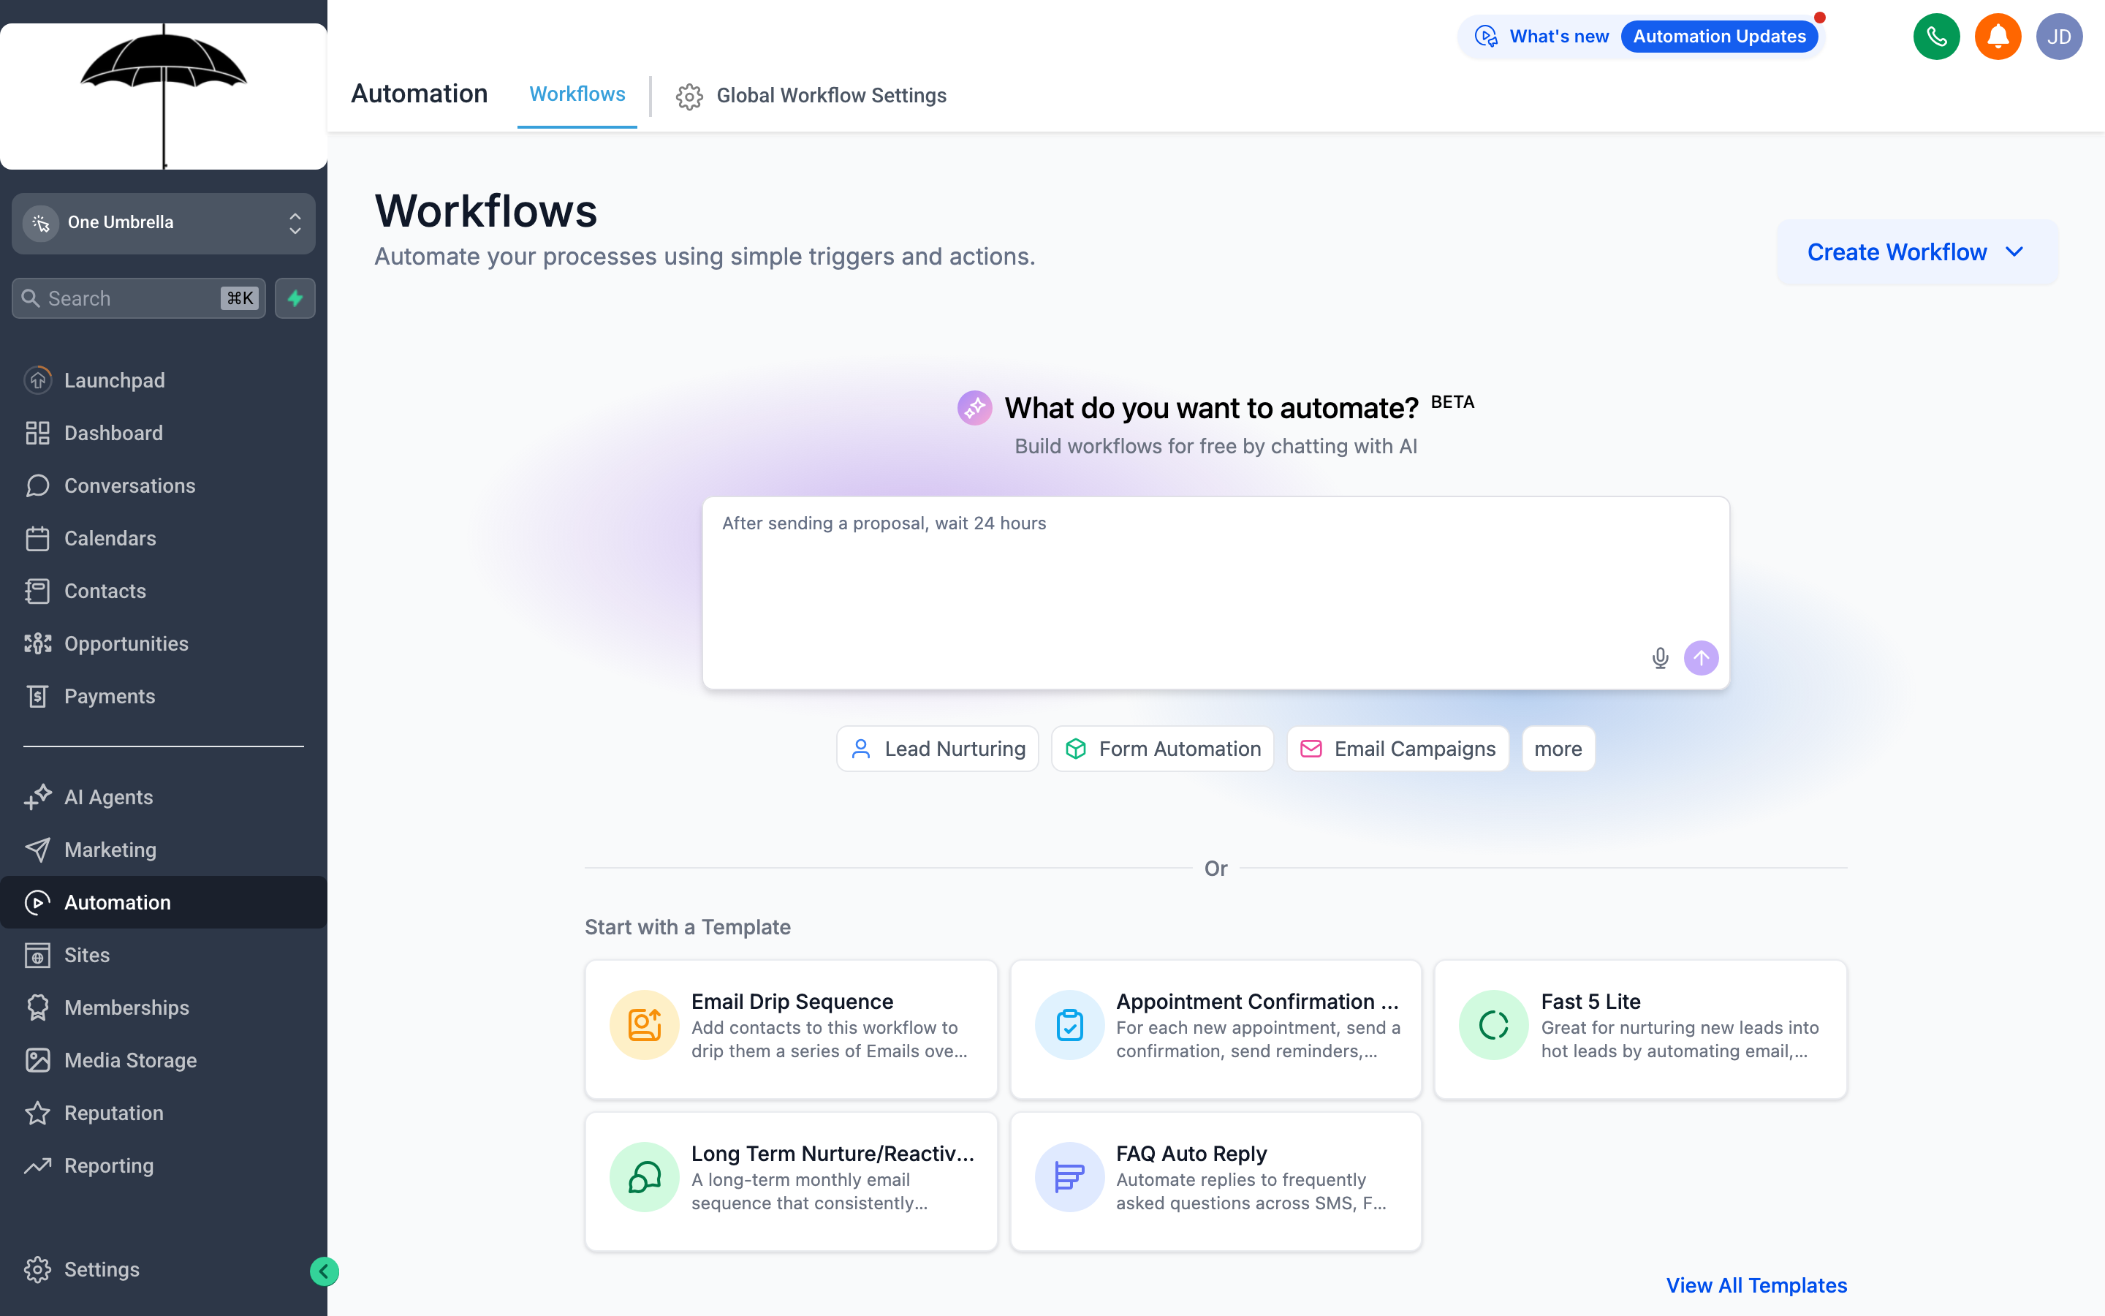Click the umbrella logo image
The width and height of the screenshot is (2105, 1316).
click(164, 96)
